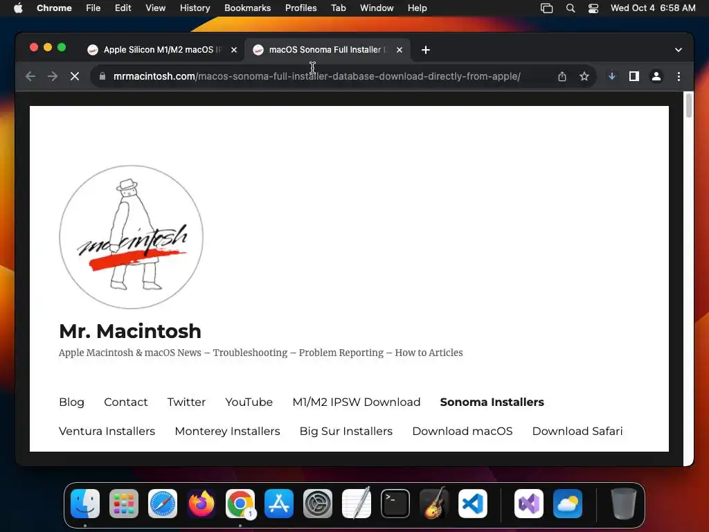
Task: Click the page vertical scrollbar thumb
Action: click(689, 105)
